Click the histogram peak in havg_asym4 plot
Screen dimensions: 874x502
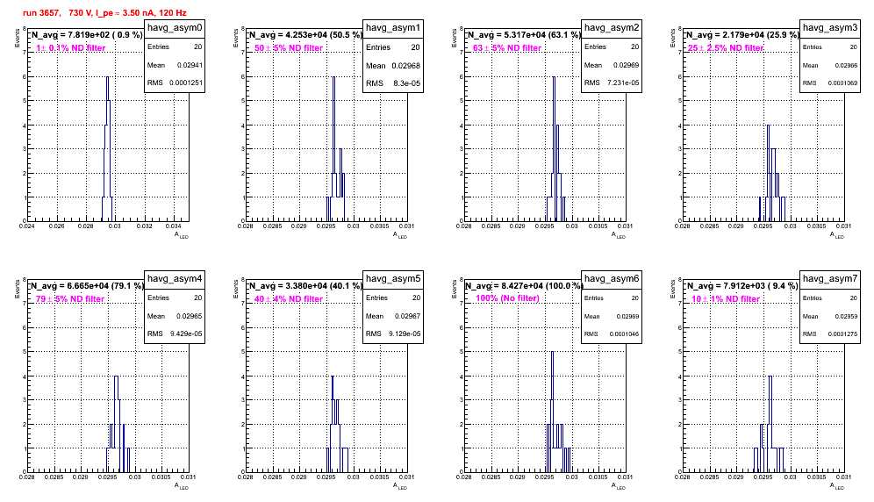tap(116, 376)
